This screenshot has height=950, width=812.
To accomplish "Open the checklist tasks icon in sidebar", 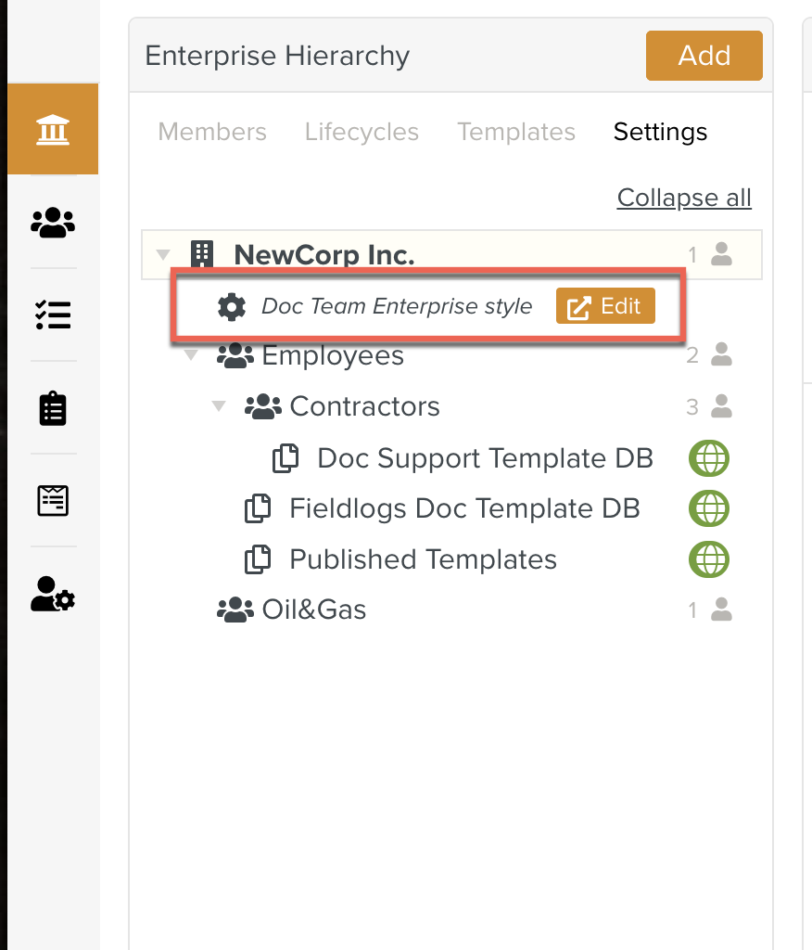I will point(53,315).
